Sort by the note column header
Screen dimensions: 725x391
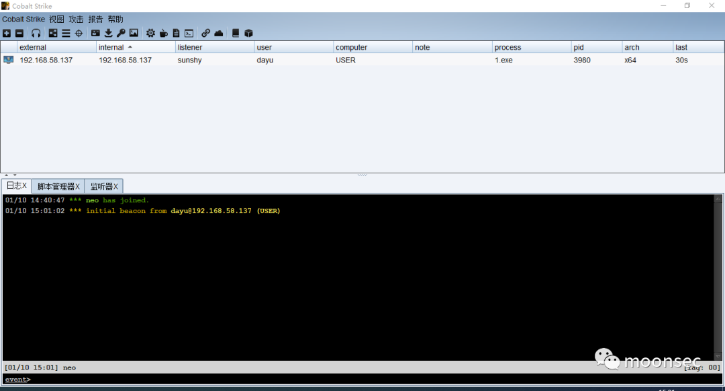click(452, 47)
